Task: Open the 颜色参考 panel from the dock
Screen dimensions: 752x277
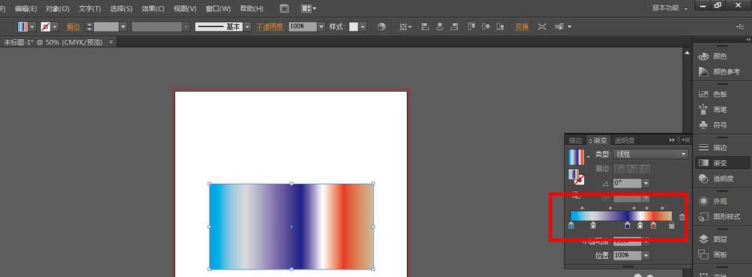Action: click(x=720, y=72)
